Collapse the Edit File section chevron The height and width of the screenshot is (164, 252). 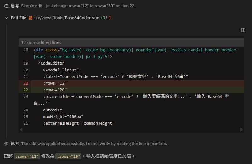[6, 18]
